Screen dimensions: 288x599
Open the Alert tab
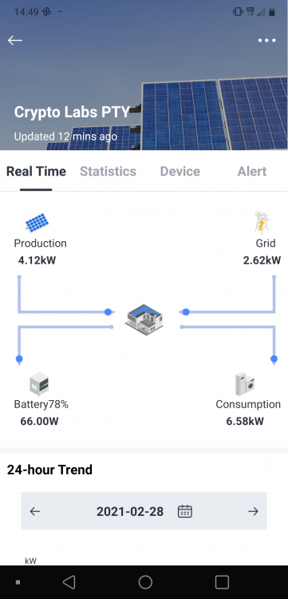(252, 171)
